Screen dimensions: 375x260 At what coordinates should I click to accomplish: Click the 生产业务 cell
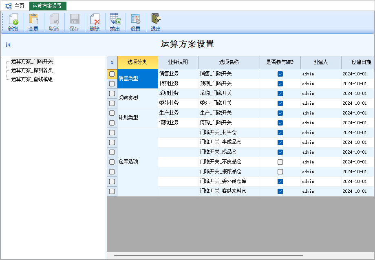(x=178, y=113)
